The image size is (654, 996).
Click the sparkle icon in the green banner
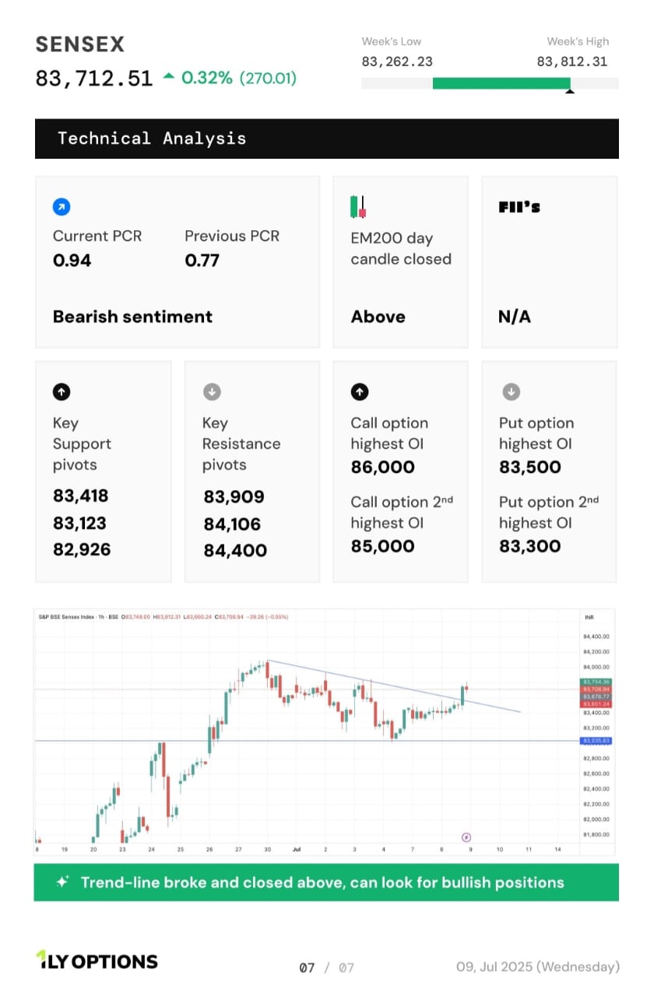coord(63,882)
